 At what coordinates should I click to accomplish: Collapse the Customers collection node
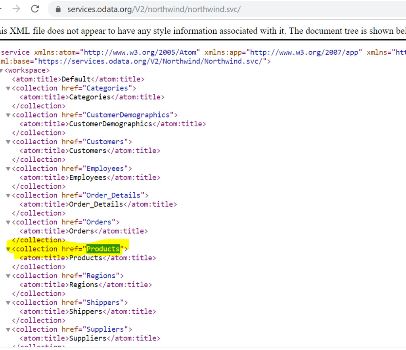[x=8, y=142]
